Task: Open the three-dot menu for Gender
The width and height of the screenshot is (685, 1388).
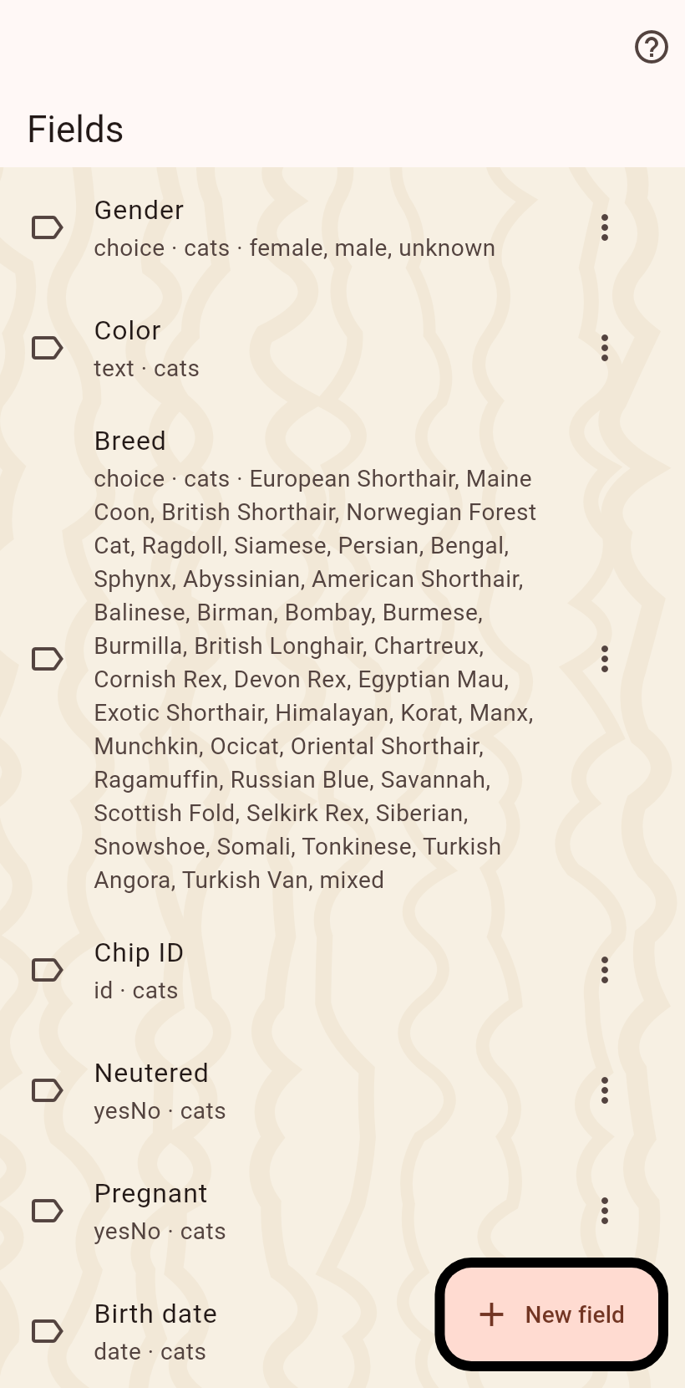Action: (x=605, y=227)
